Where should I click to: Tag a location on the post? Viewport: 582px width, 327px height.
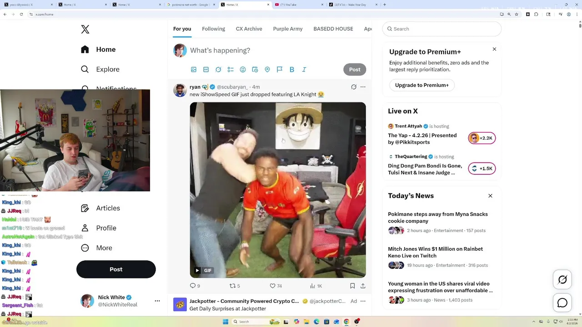267,69
